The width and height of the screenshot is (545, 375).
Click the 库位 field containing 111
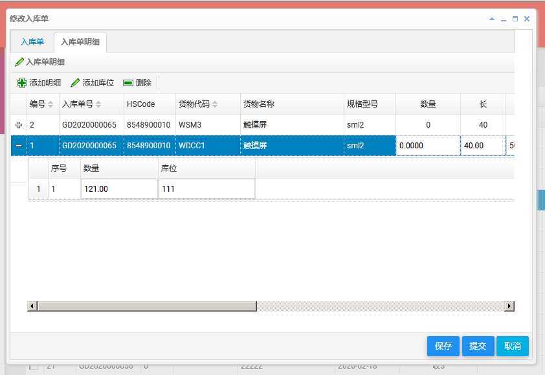coord(206,189)
